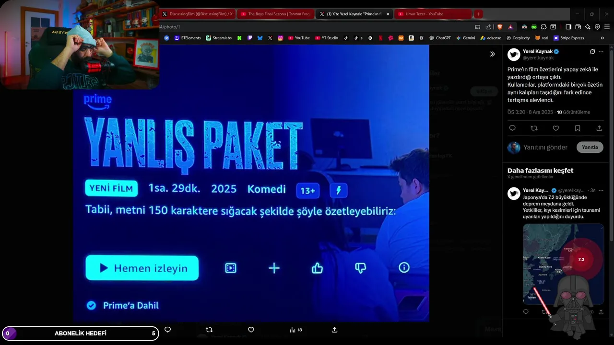The width and height of the screenshot is (614, 345).
Task: Open the Brave Wallet icon
Action: 578,27
